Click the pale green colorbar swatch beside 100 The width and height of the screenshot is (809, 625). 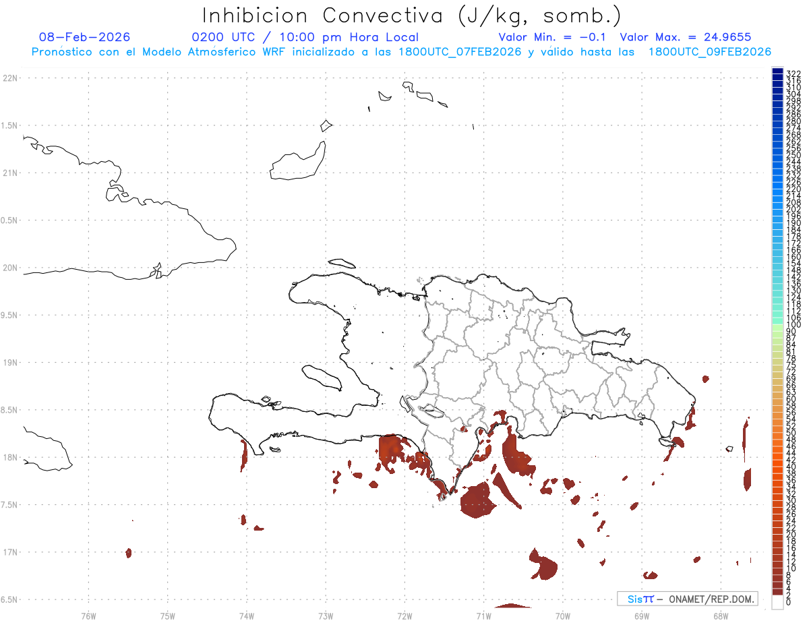[777, 327]
